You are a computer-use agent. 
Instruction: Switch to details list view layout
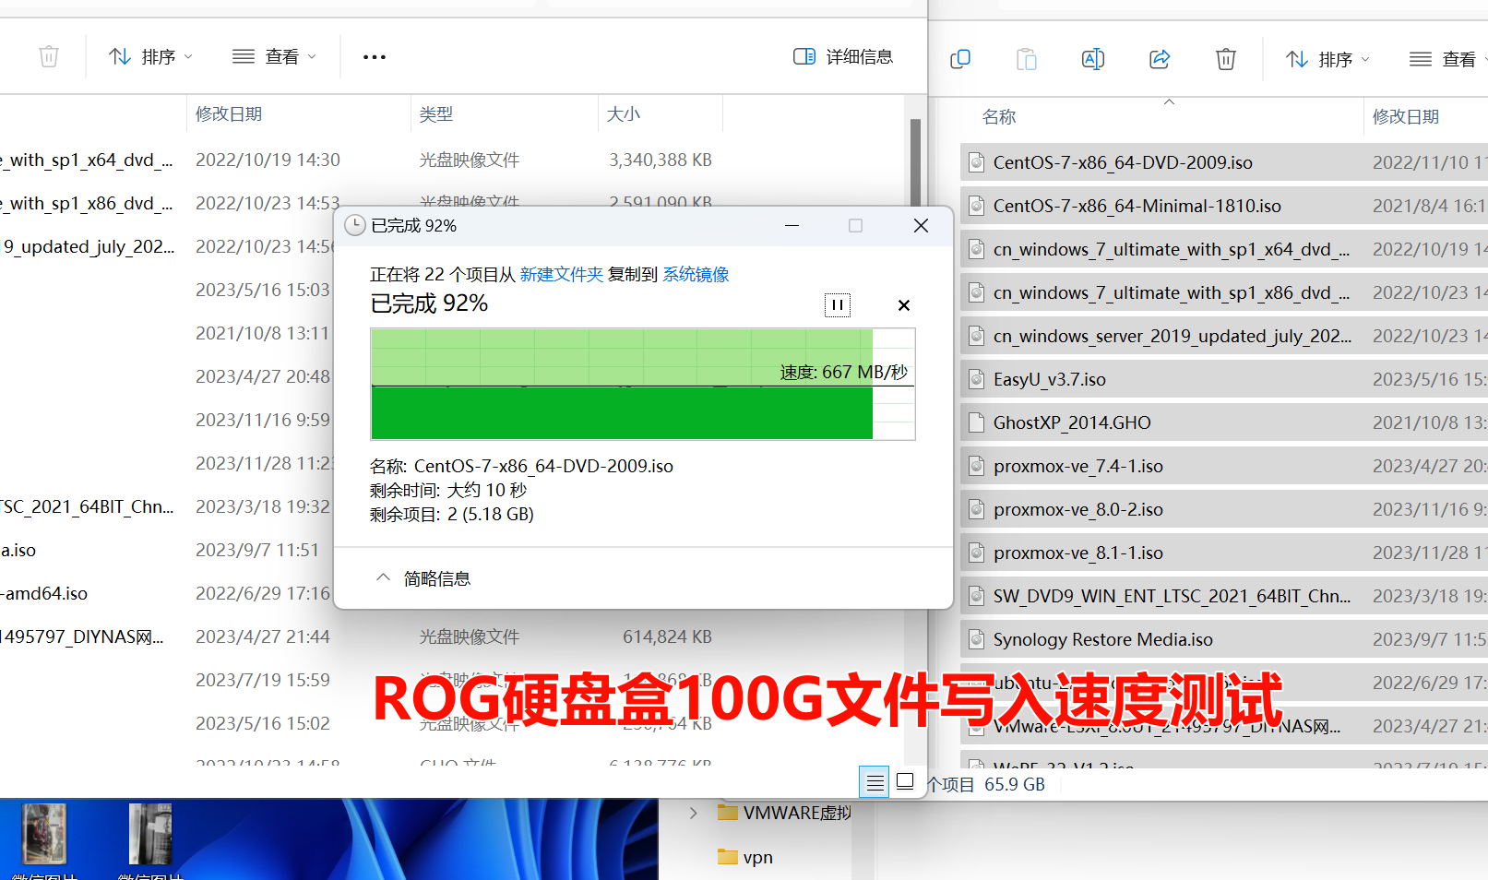[x=875, y=782]
